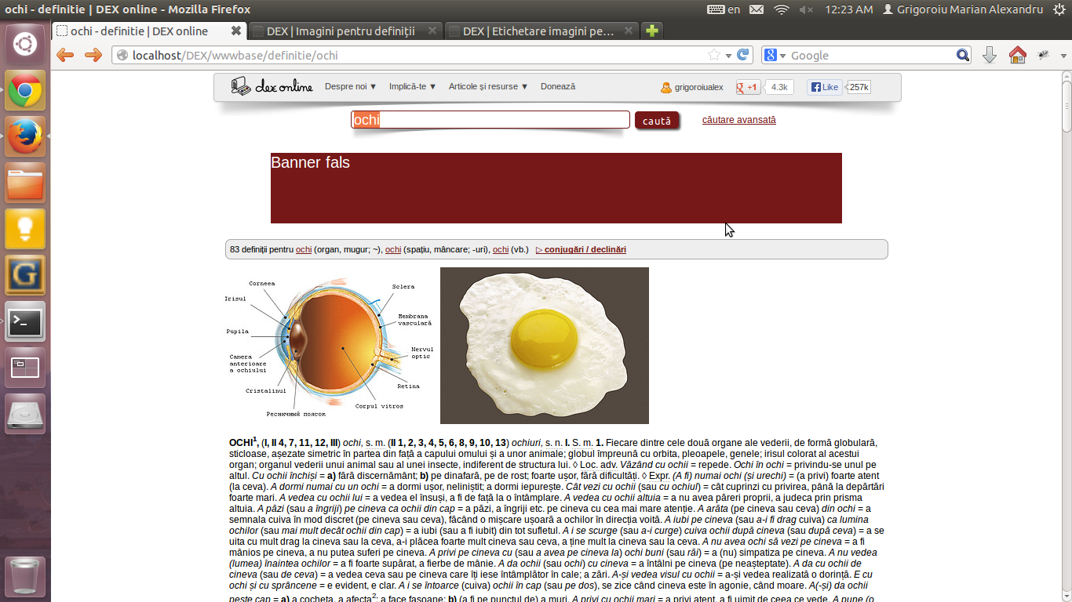
Task: Go back with Firefox back arrow
Action: [65, 55]
